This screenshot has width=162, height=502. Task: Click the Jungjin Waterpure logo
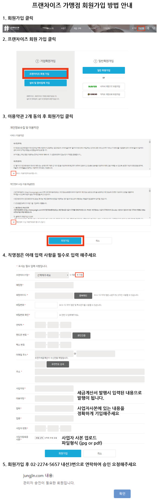click(x=12, y=28)
